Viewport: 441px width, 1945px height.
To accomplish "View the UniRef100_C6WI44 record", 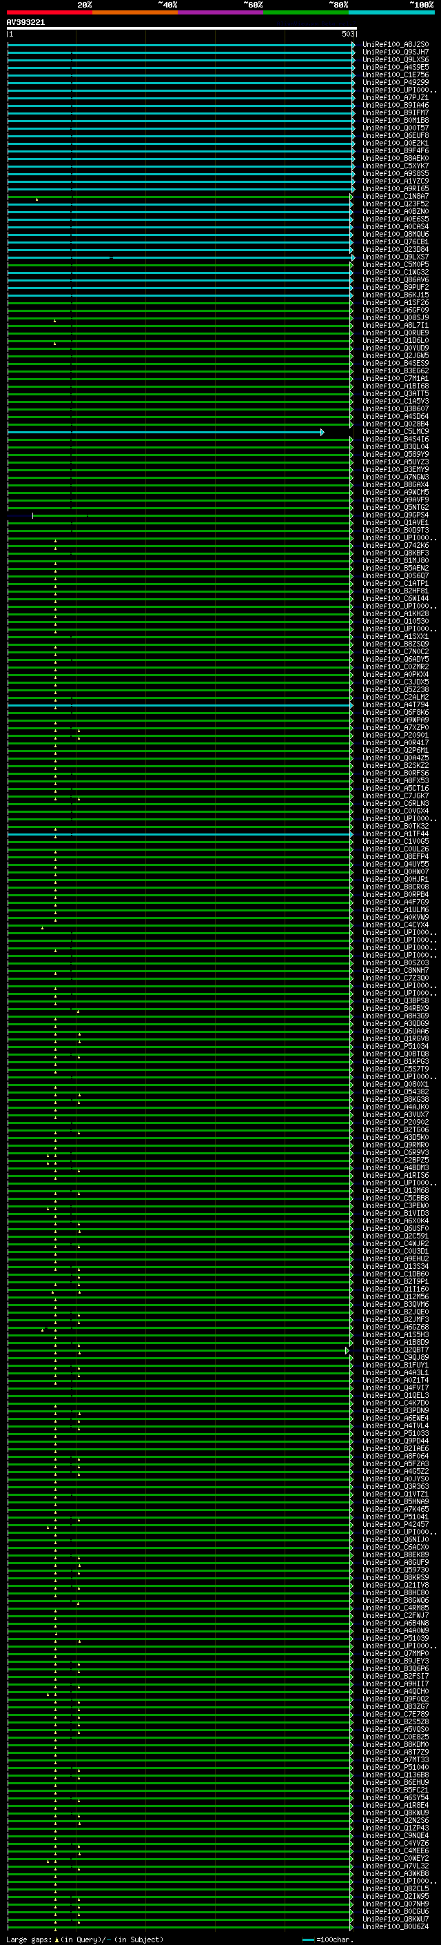I will point(395,599).
